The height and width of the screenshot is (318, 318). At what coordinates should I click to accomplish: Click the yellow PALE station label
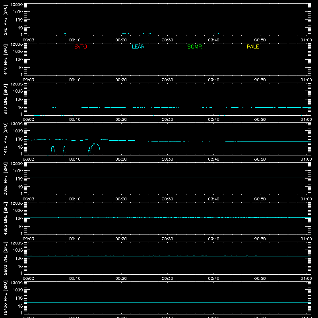coord(253,47)
